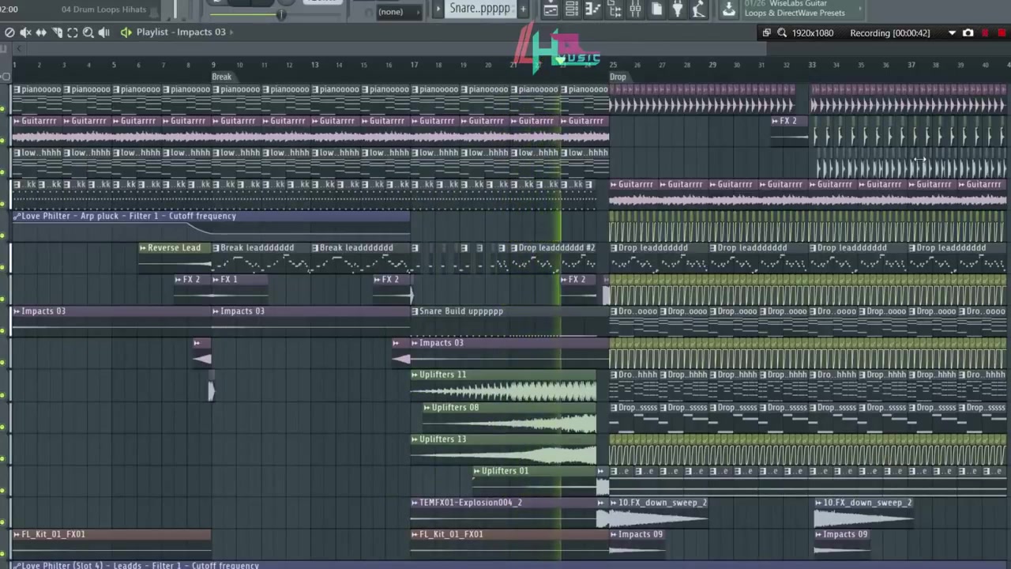Pause recording with the red pause icon
The height and width of the screenshot is (569, 1011).
(986, 33)
